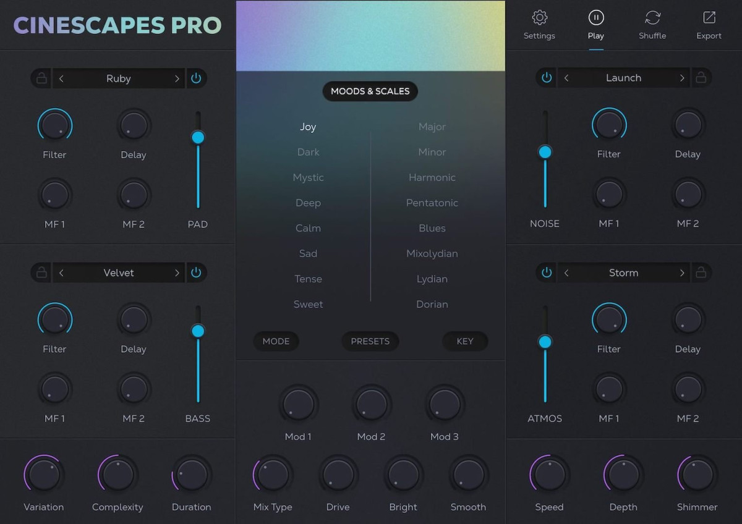Click the Mix Type knob
This screenshot has height=524, width=742.
coord(273,475)
